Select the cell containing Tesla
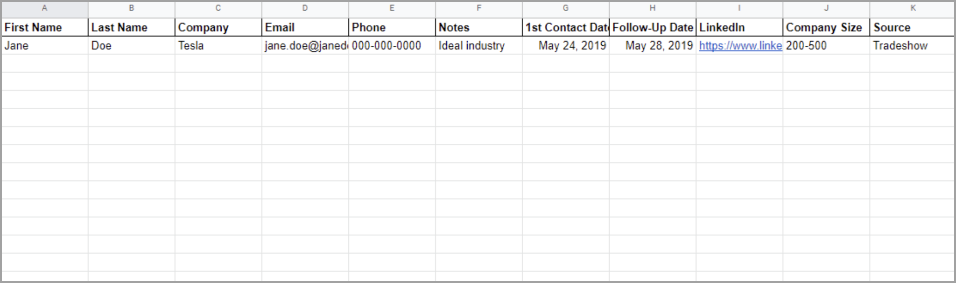Screen dimensions: 956x283 218,46
